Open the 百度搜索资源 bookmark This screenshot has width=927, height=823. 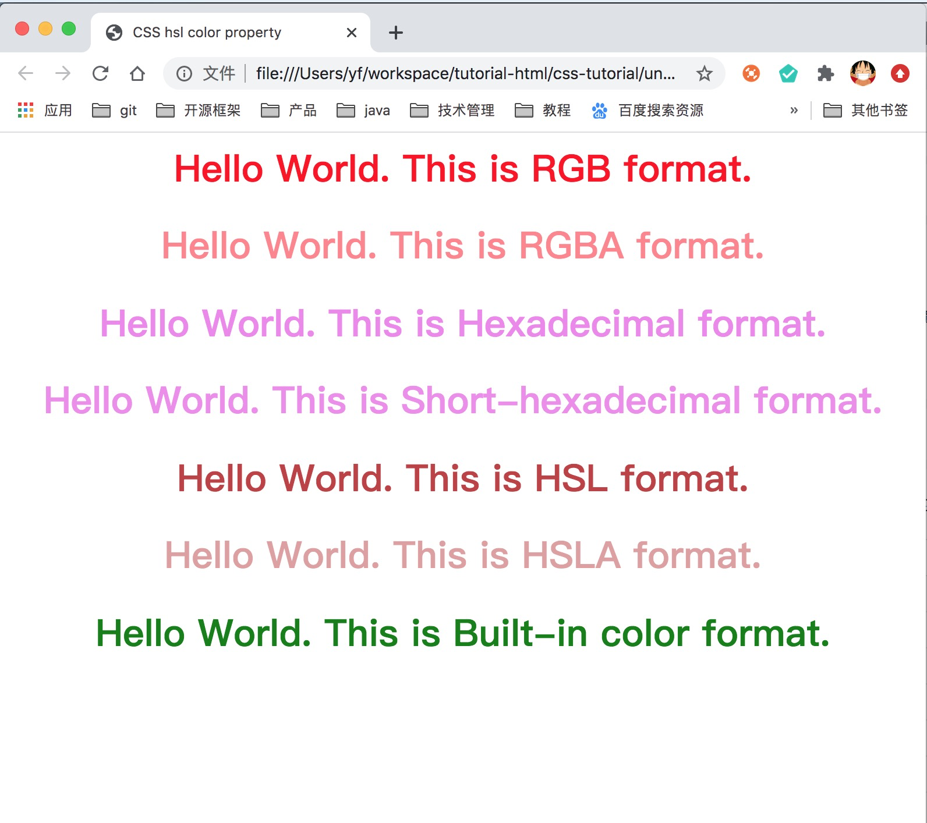648,110
